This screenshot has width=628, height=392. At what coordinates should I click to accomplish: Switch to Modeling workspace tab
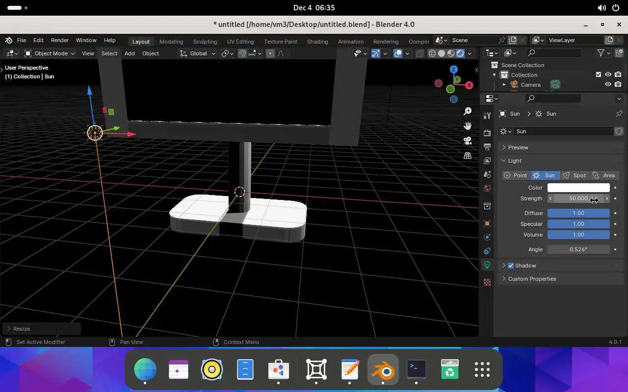click(x=171, y=42)
